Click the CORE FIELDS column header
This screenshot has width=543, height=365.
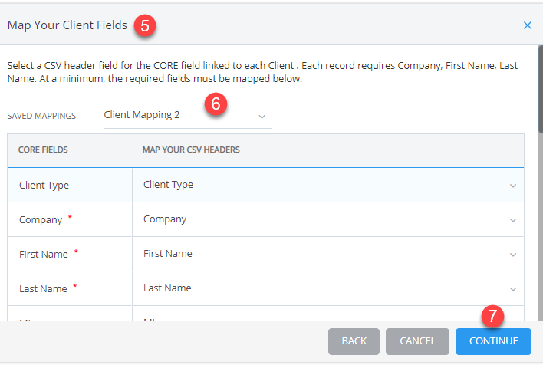(x=43, y=150)
